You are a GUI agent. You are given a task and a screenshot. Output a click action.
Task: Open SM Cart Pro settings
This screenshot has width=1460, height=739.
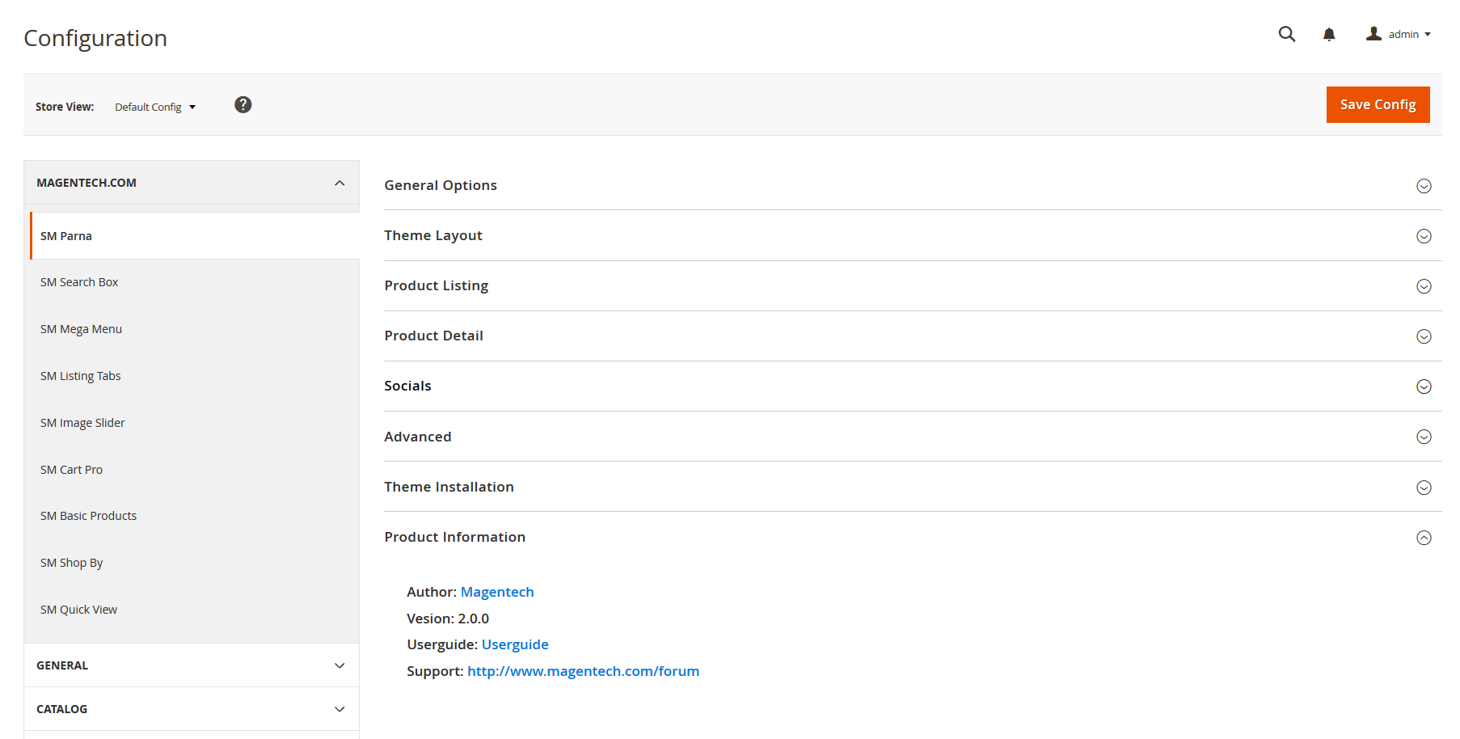(195, 470)
